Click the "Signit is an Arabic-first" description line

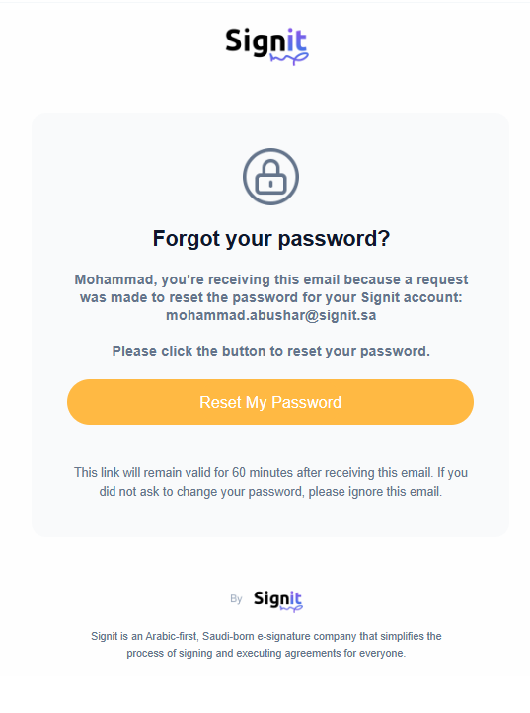pyautogui.click(x=265, y=636)
